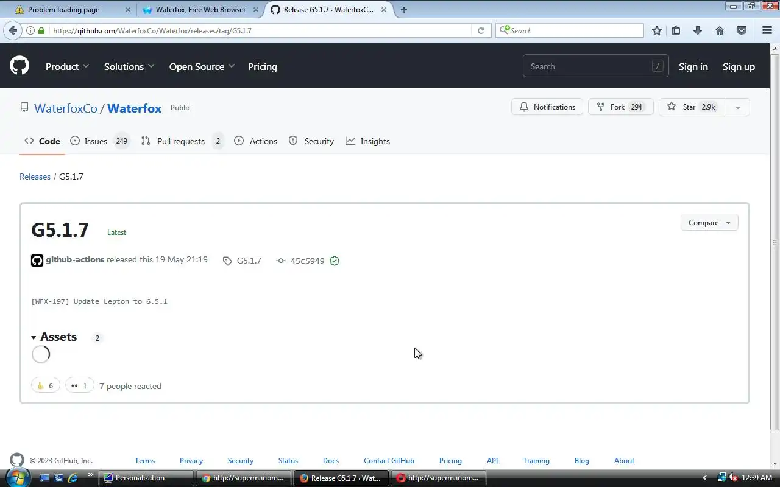Open the browser hamburger menu
This screenshot has width=780, height=487.
coord(767,30)
